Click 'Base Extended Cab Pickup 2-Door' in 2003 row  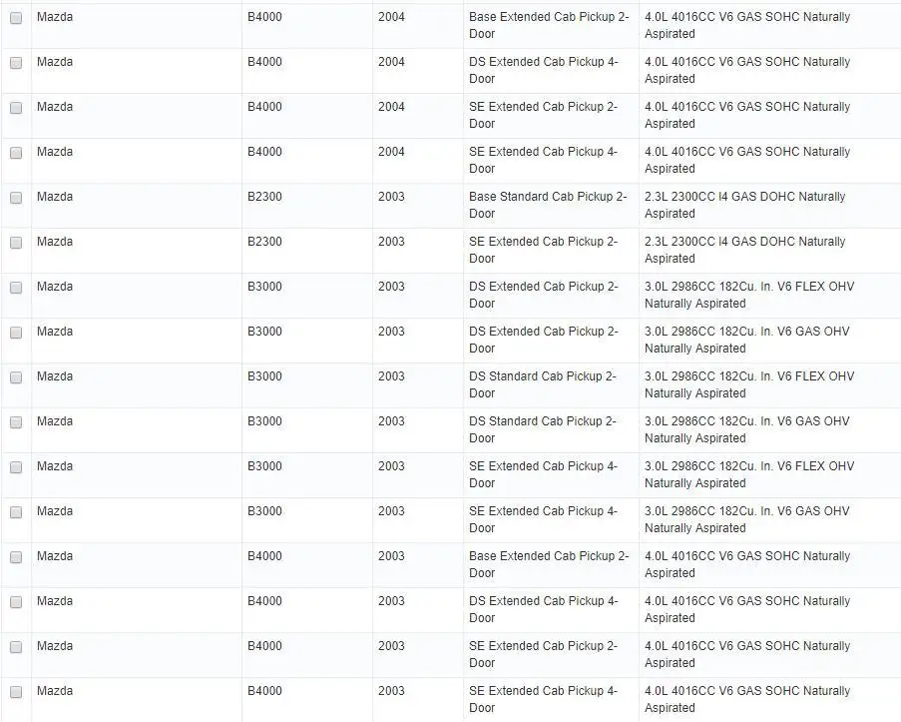point(549,564)
